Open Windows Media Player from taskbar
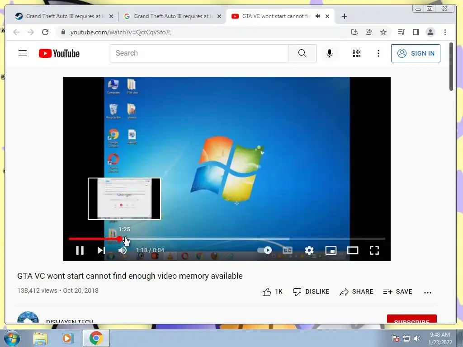 (x=67, y=338)
